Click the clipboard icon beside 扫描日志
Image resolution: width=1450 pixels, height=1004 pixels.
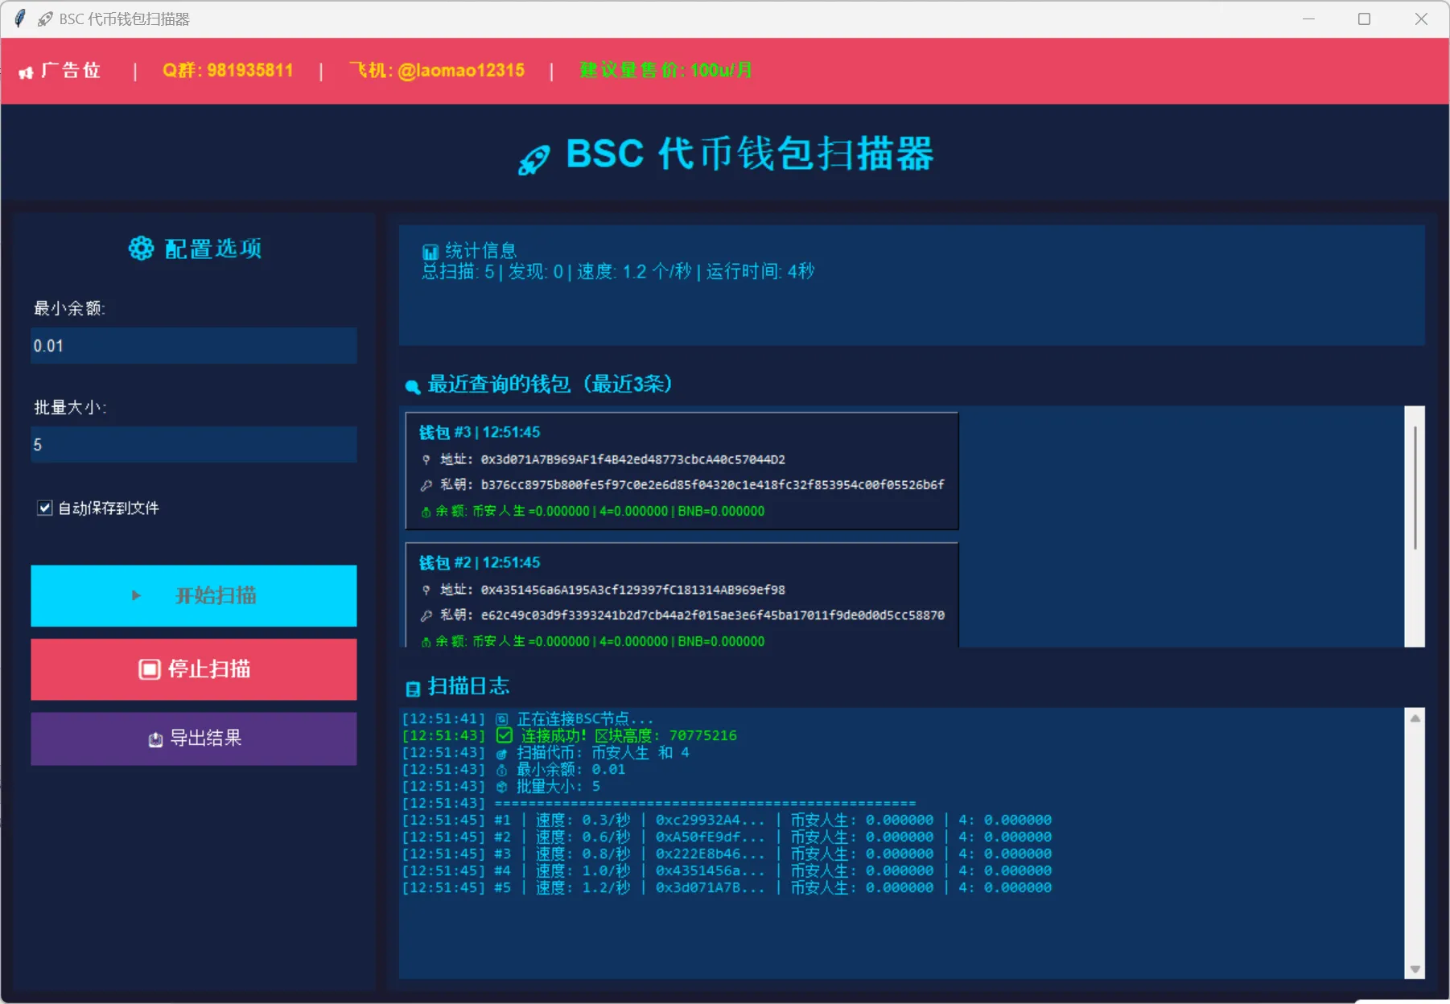413,689
